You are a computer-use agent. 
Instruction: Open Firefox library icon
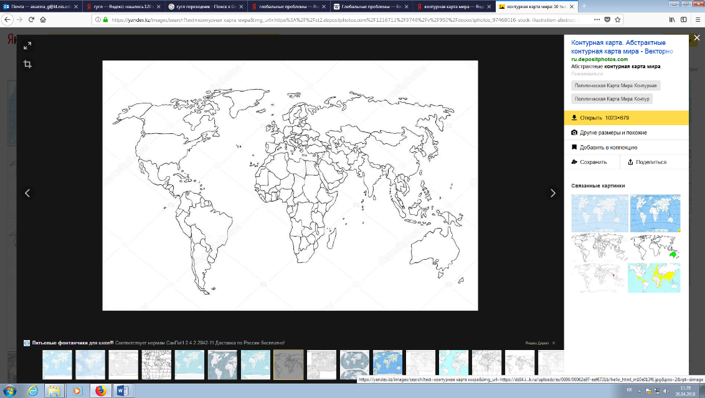(672, 19)
